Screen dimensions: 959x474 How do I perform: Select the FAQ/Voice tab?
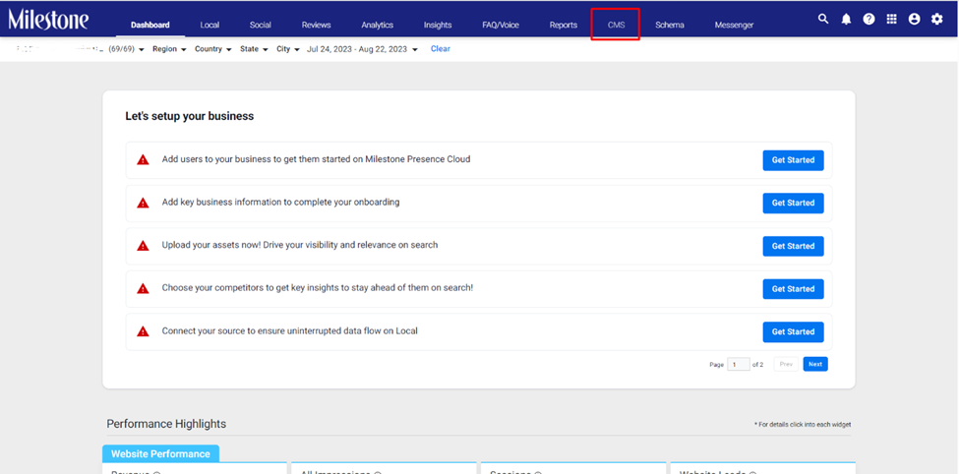tap(501, 25)
